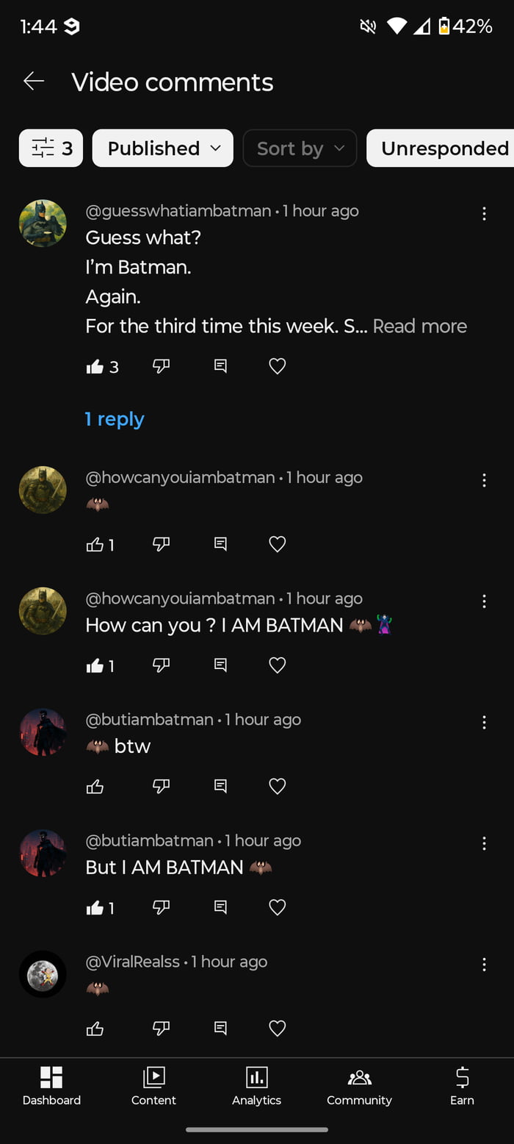Open the Published status dropdown
Image resolution: width=514 pixels, height=1144 pixels.
[162, 148]
